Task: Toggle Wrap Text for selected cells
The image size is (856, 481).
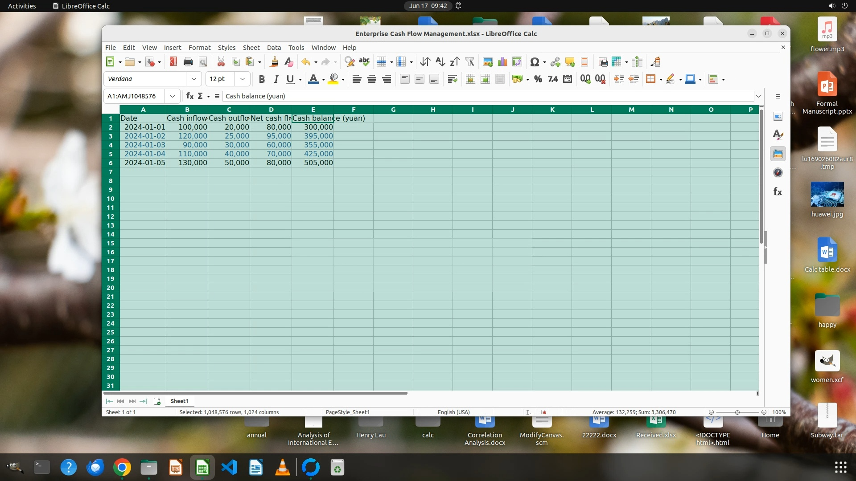Action: tap(453, 79)
